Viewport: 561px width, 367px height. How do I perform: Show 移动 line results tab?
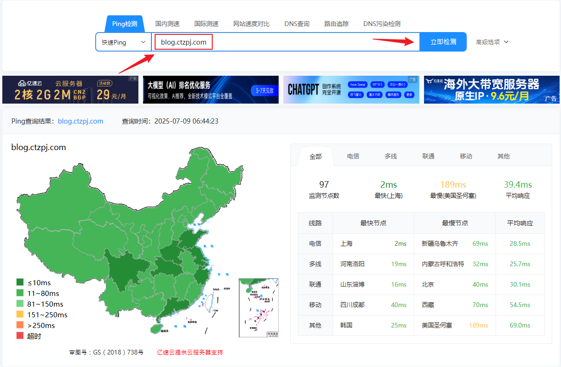pos(466,156)
